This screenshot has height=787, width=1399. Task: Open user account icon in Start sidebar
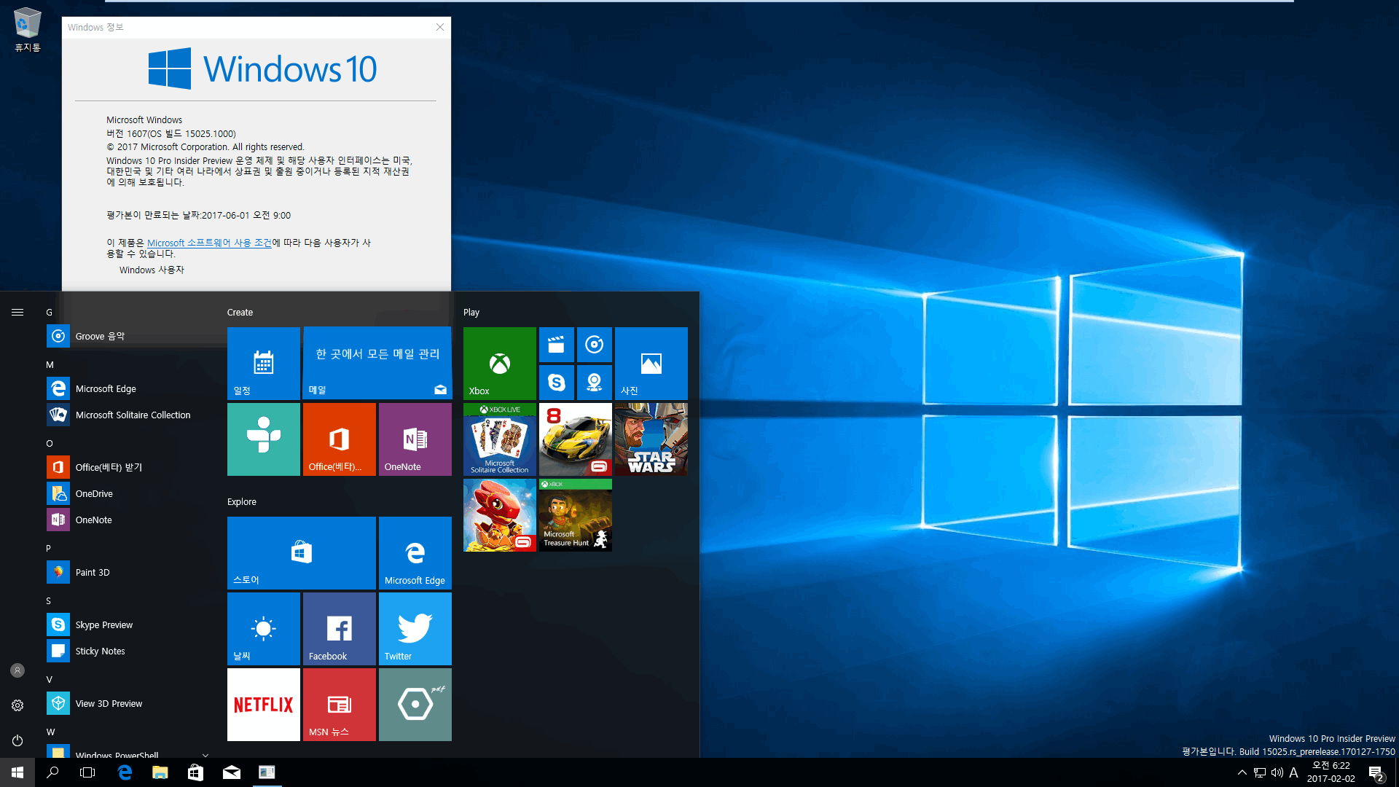[17, 670]
